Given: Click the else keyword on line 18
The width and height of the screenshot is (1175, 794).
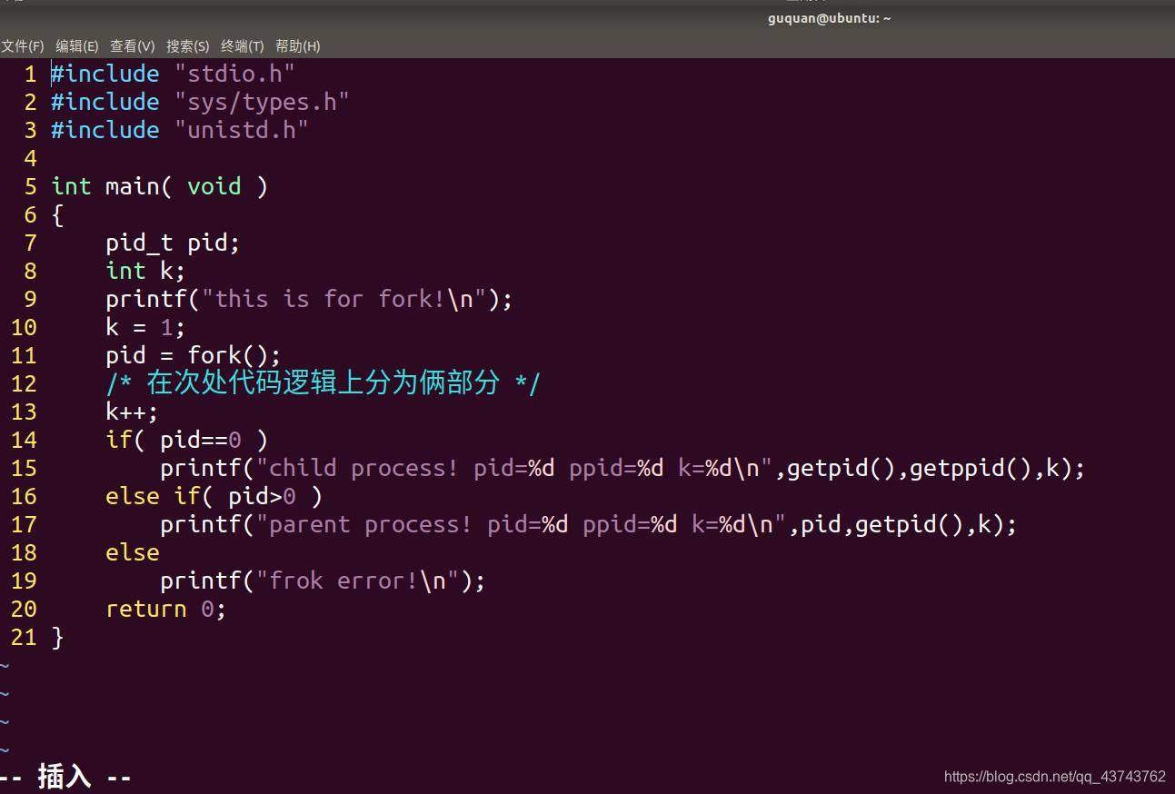Looking at the screenshot, I should [133, 552].
